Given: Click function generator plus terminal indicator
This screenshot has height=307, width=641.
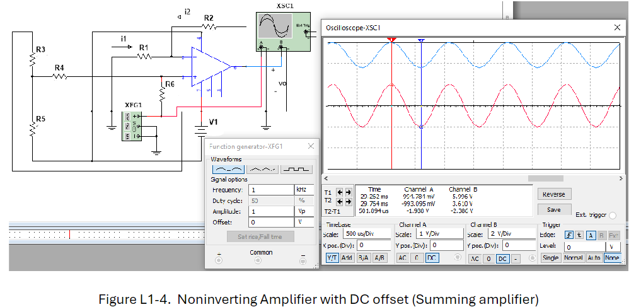Looking at the screenshot, I should [x=219, y=260].
